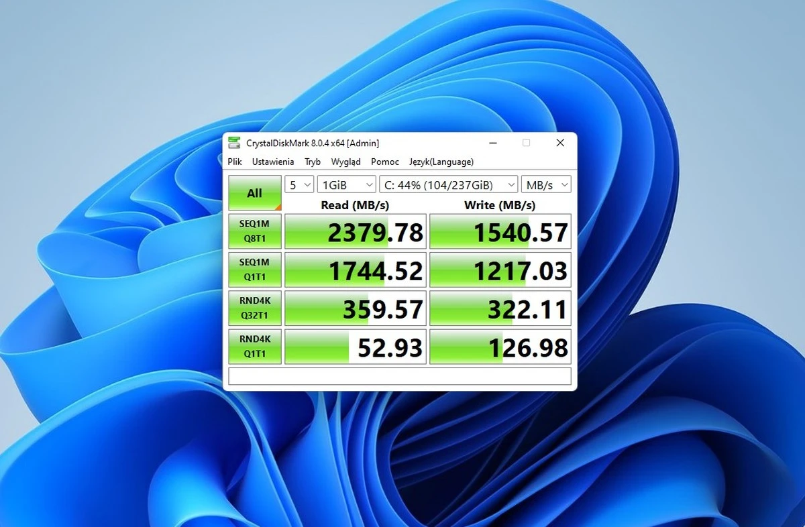Screen dimensions: 805x527
Task: Open the Plik menu
Action: click(235, 162)
